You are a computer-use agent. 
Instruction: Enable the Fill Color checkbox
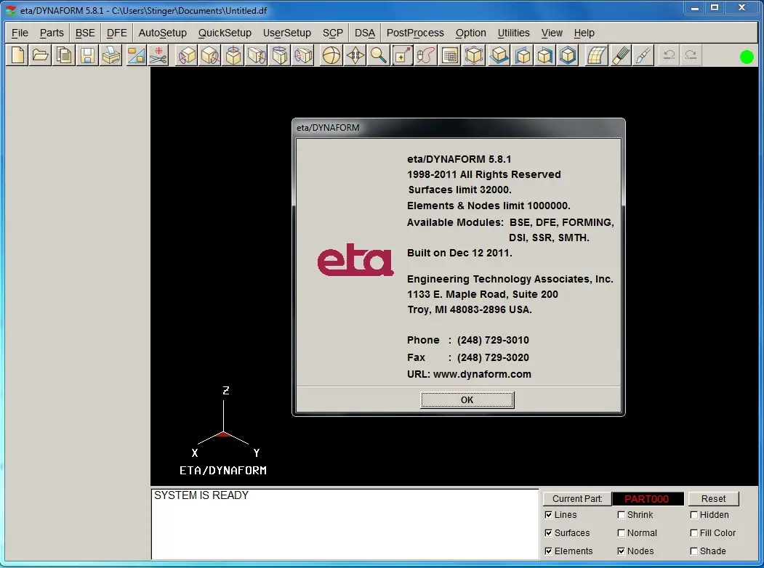[x=693, y=533]
